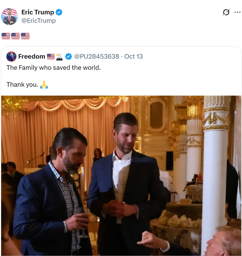Image resolution: width=242 pixels, height=256 pixels.
Task: Open the Eric Trump display name link
Action: click(x=37, y=12)
